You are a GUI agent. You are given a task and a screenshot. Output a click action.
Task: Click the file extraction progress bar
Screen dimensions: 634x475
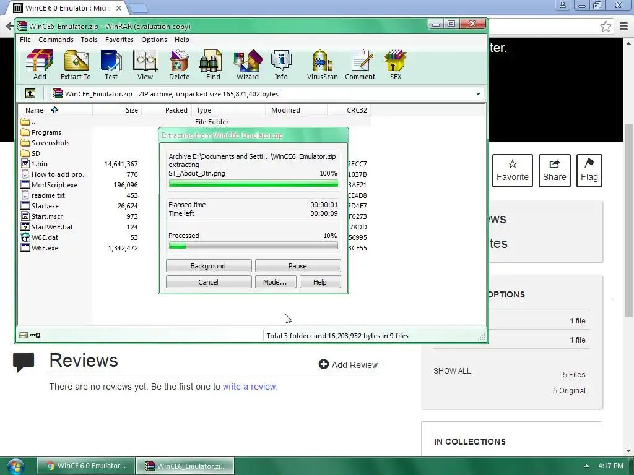click(x=253, y=184)
